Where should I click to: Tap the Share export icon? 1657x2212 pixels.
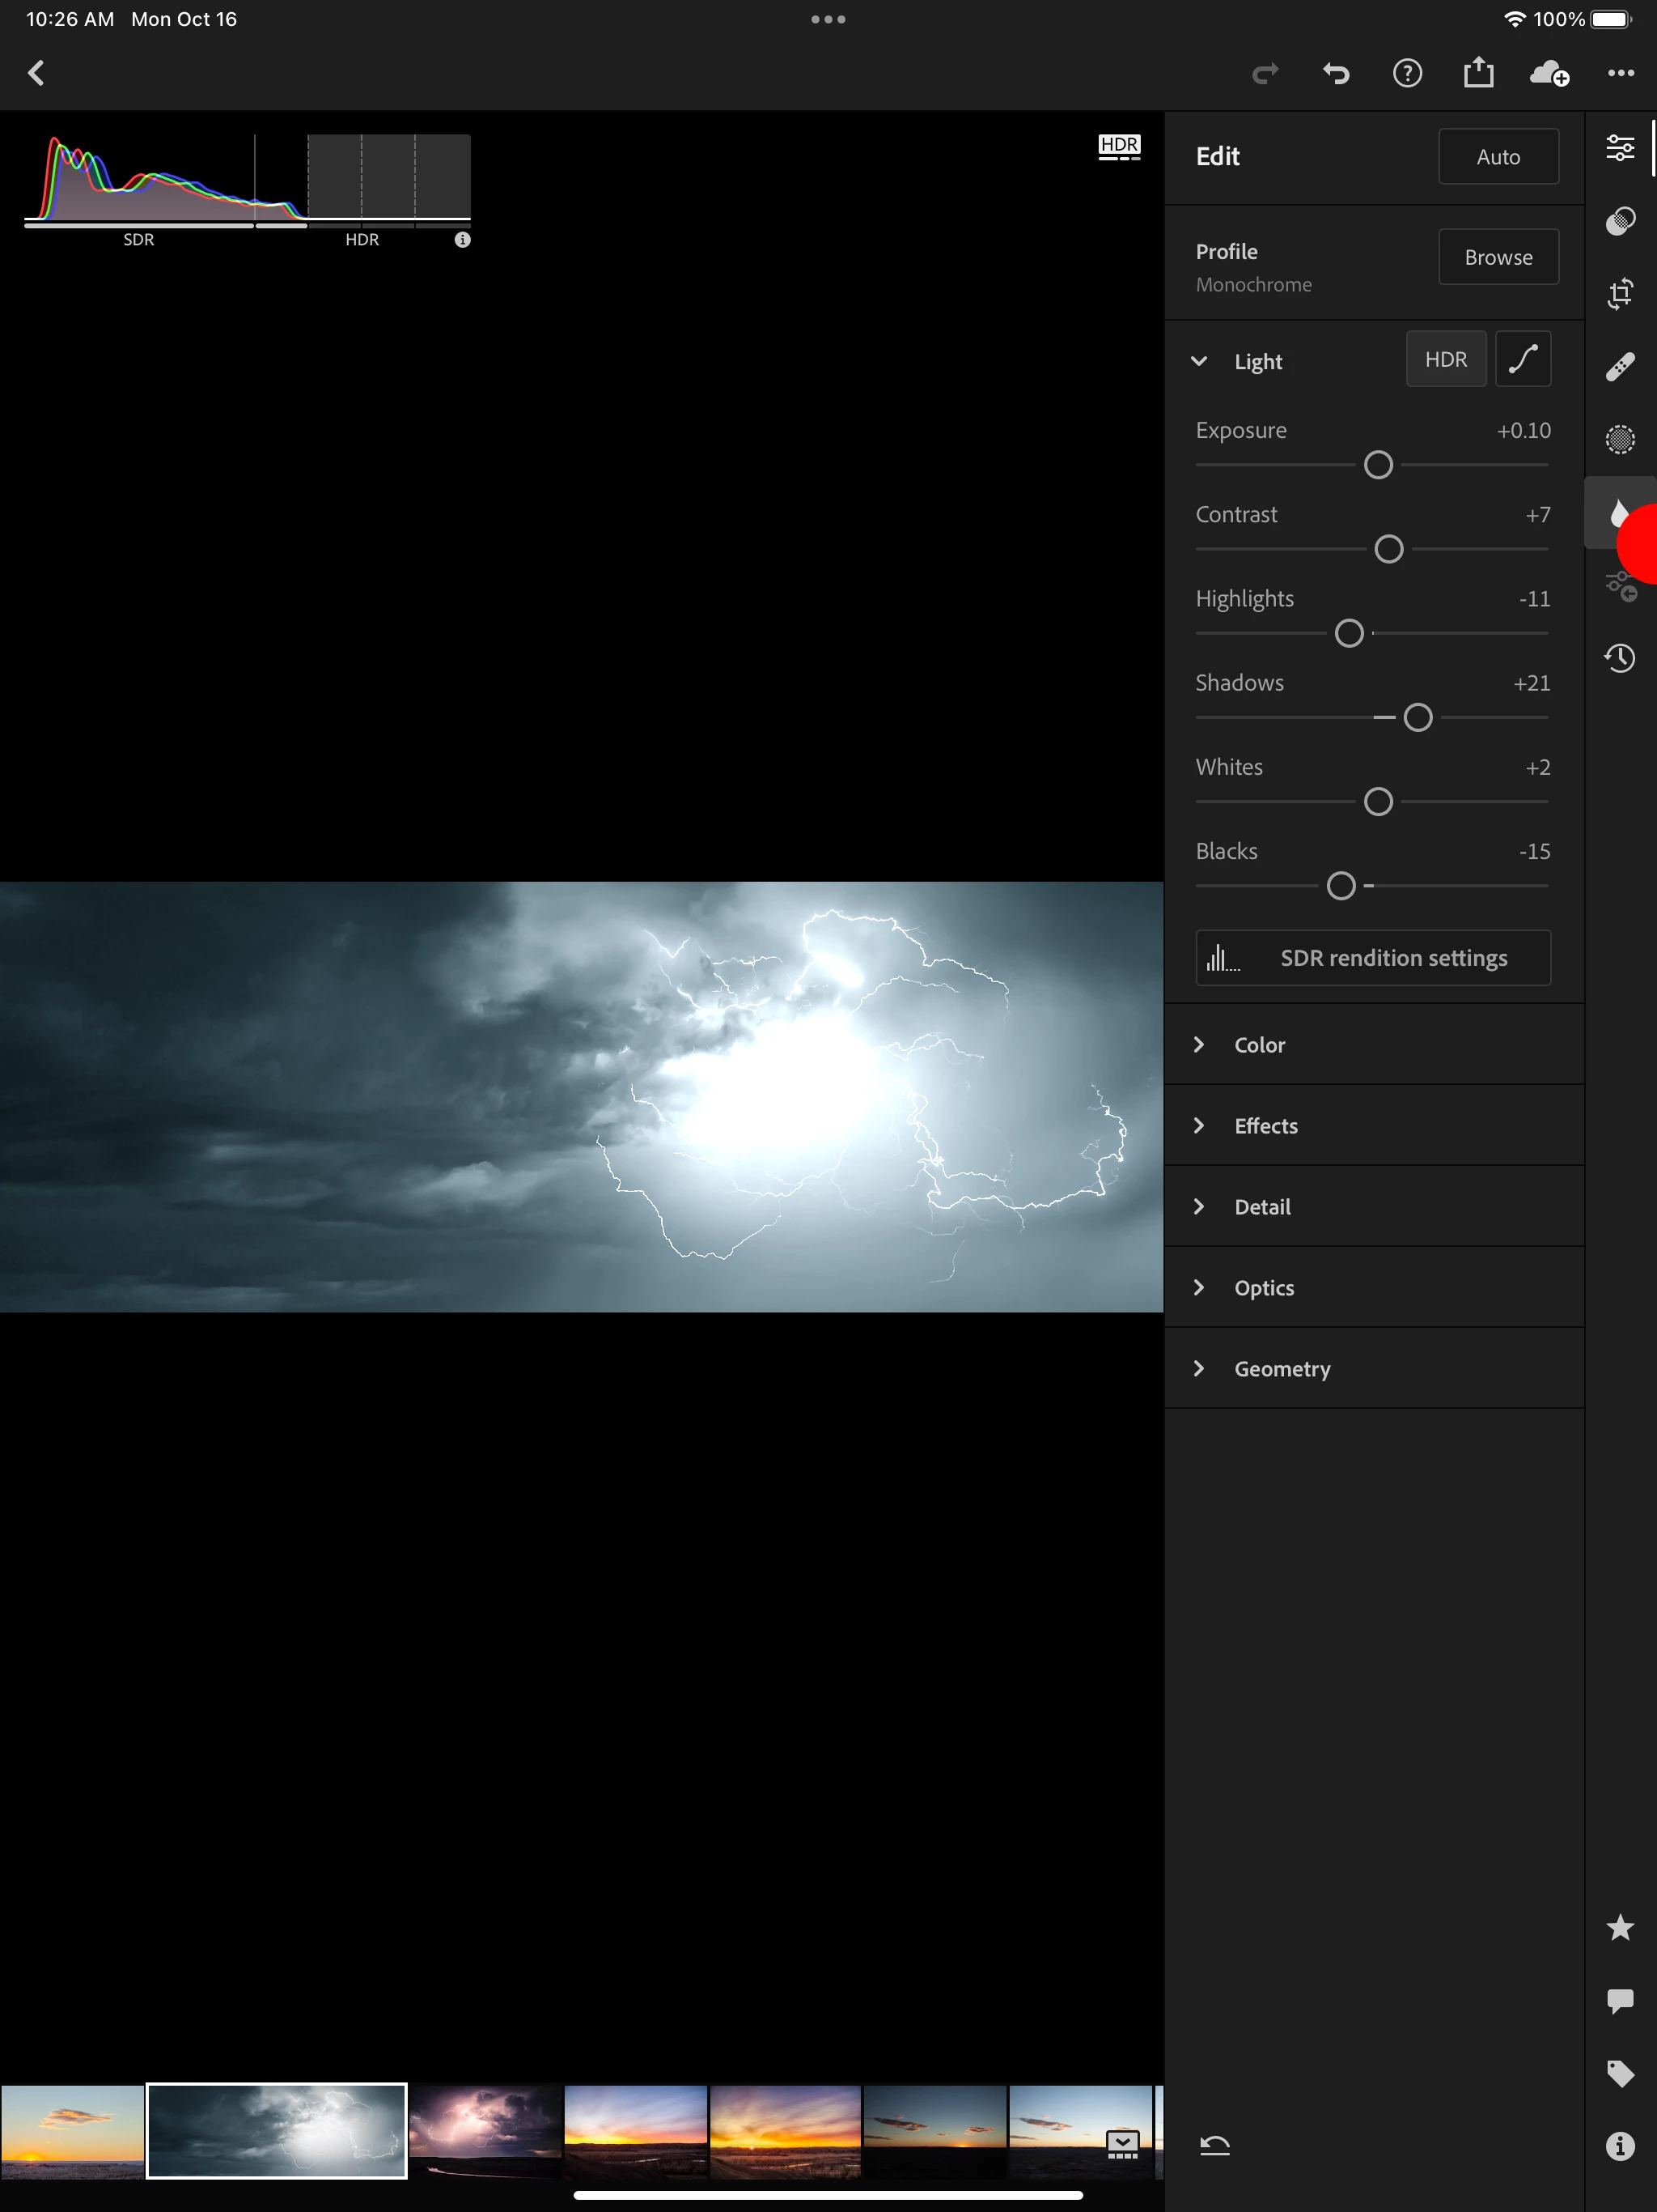tap(1478, 73)
